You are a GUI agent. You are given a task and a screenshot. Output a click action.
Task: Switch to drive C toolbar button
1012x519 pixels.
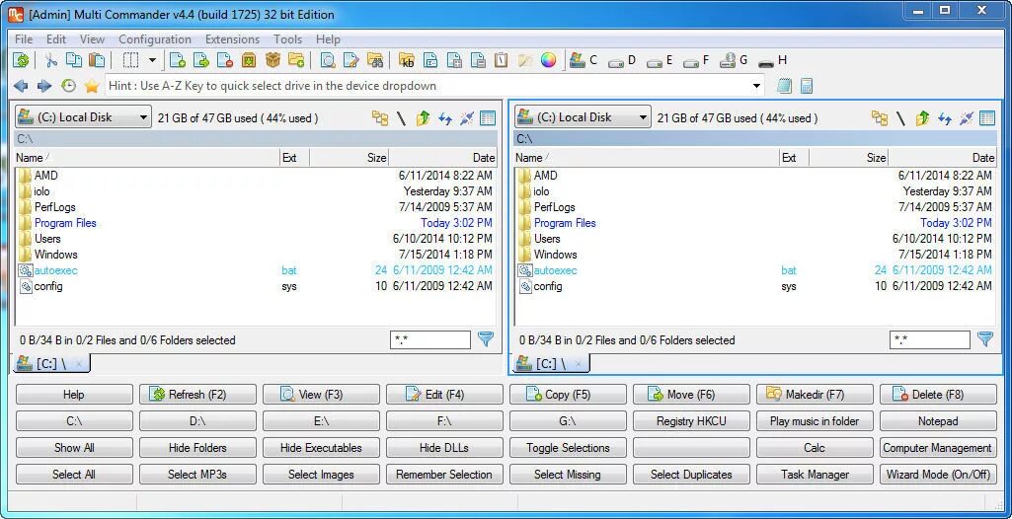click(x=584, y=60)
